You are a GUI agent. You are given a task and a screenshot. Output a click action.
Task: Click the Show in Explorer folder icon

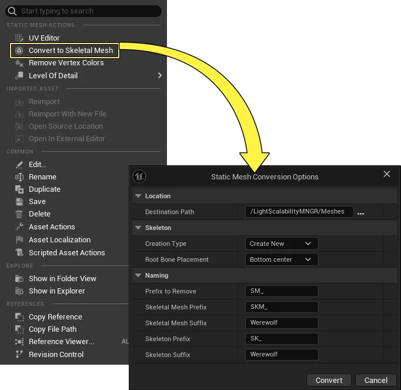coord(19,291)
